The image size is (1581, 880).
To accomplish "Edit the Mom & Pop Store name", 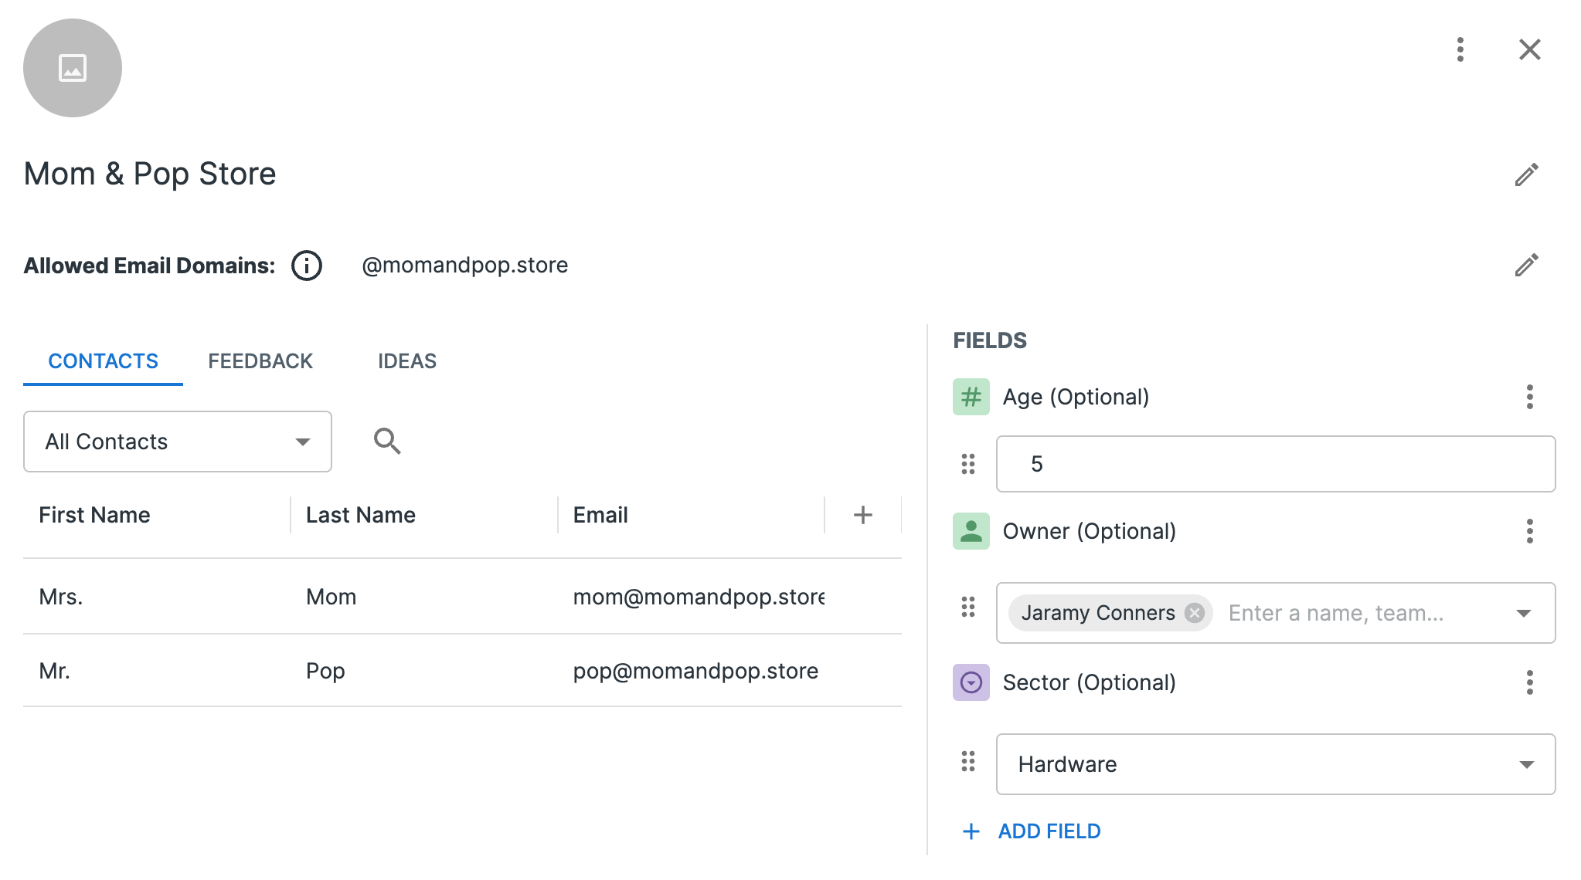I will pyautogui.click(x=1526, y=174).
